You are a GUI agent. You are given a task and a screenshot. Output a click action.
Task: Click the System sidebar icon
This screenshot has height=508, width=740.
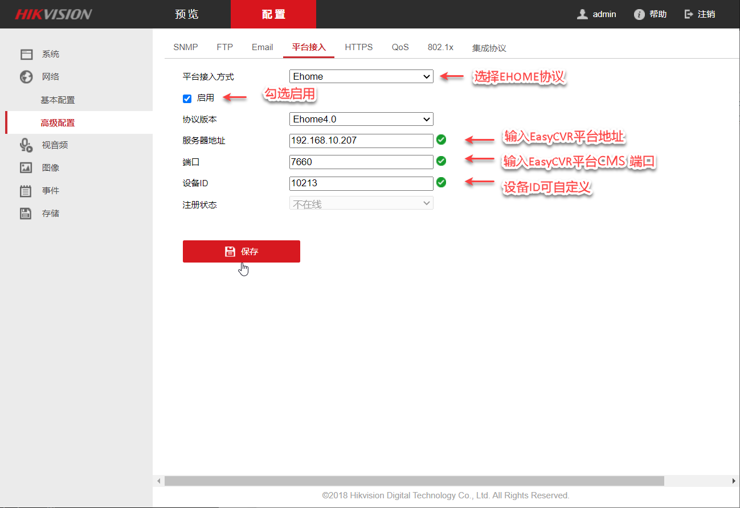click(x=26, y=54)
